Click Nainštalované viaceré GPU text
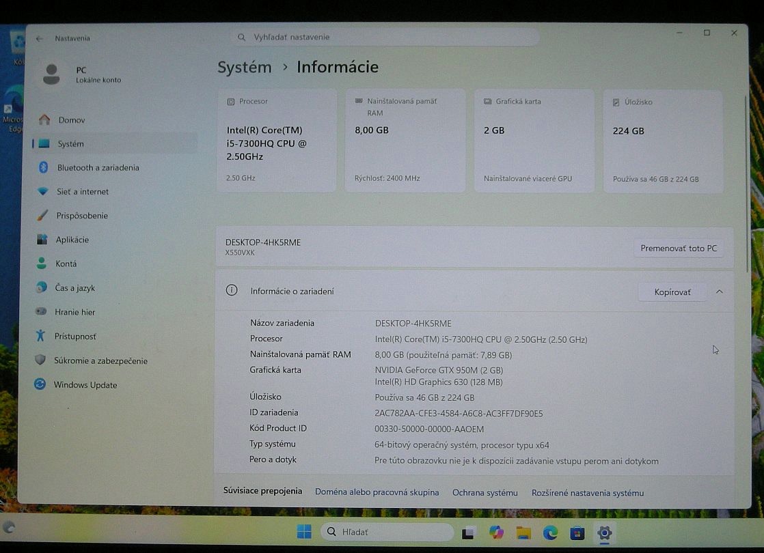 pos(528,179)
